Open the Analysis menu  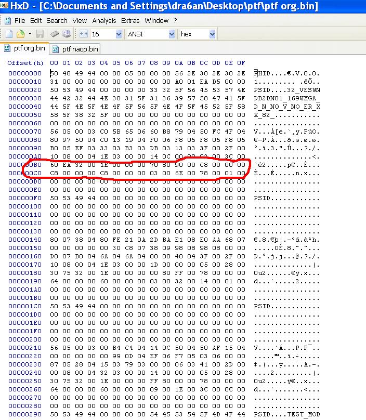click(x=104, y=20)
